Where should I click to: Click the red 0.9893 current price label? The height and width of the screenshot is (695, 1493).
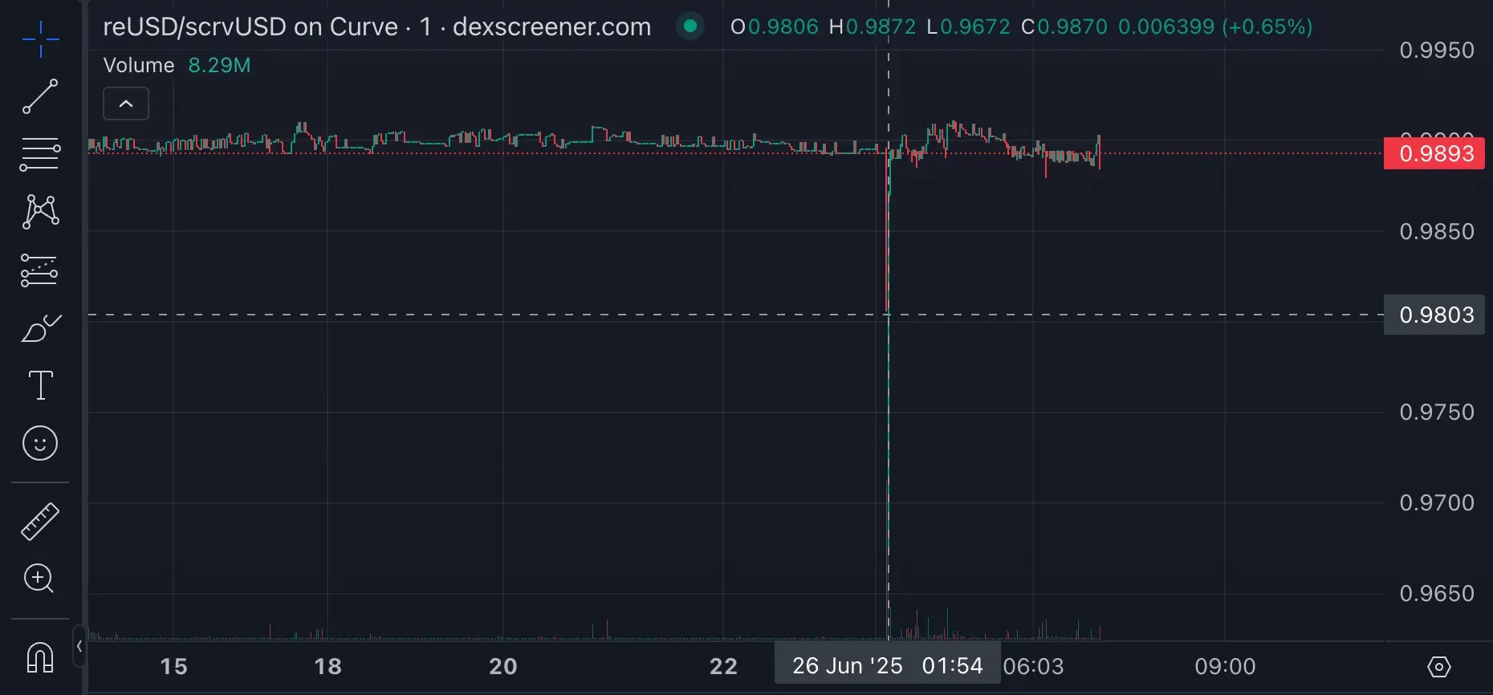point(1434,153)
